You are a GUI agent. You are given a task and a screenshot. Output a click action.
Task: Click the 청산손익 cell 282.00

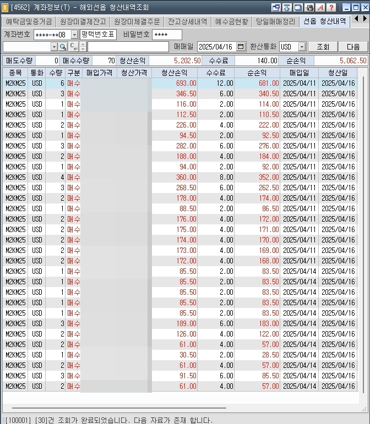175,146
